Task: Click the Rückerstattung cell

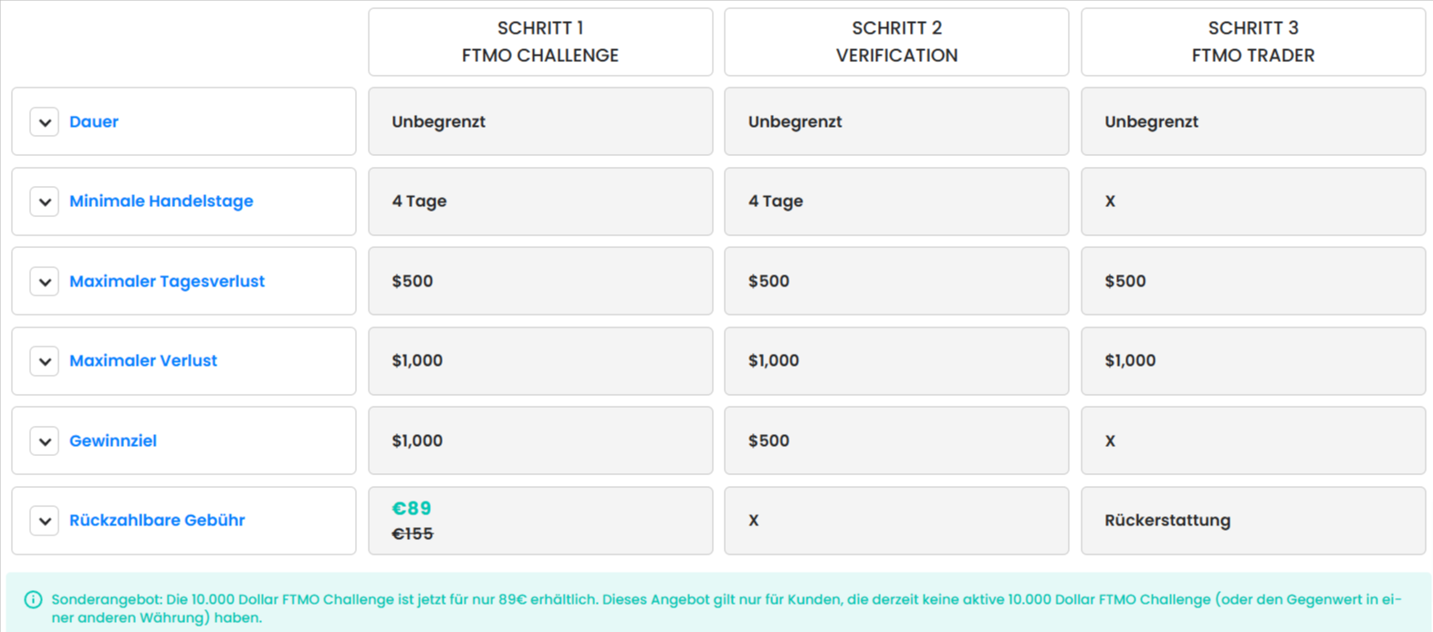Action: tap(1167, 521)
